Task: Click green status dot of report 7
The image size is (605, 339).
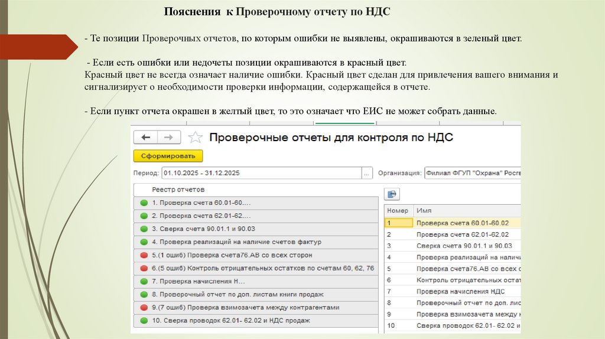Action: (x=144, y=282)
